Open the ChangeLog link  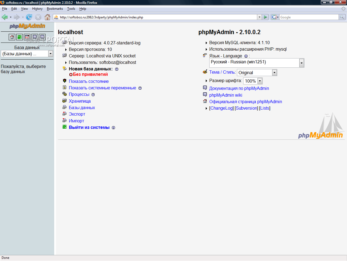click(221, 108)
